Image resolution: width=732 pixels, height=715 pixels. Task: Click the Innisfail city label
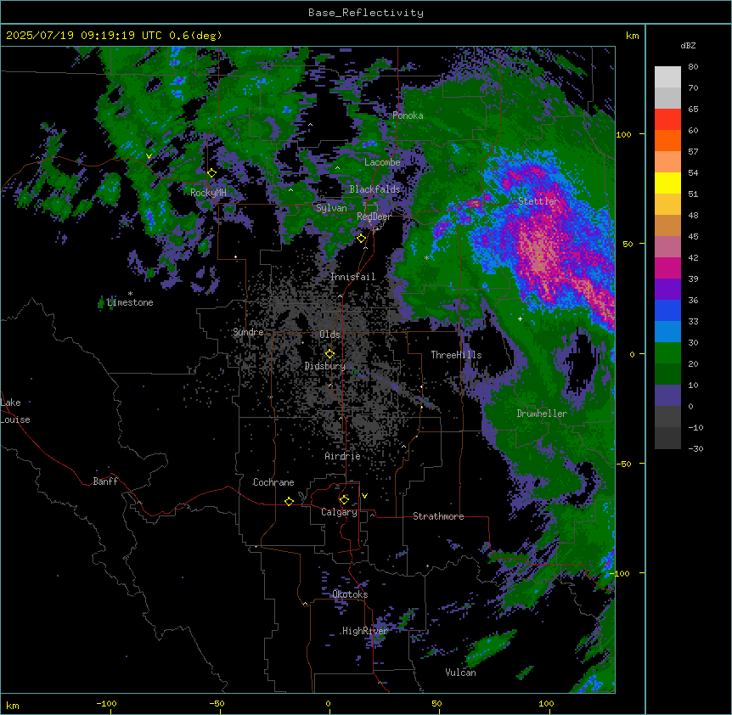point(352,277)
